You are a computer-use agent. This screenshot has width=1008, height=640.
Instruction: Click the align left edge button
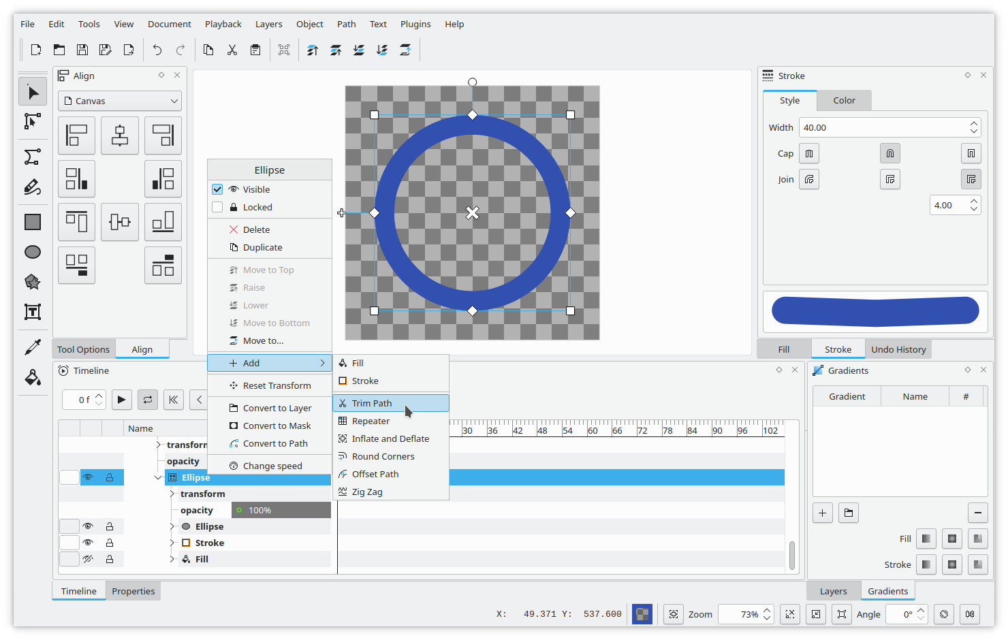pyautogui.click(x=76, y=135)
